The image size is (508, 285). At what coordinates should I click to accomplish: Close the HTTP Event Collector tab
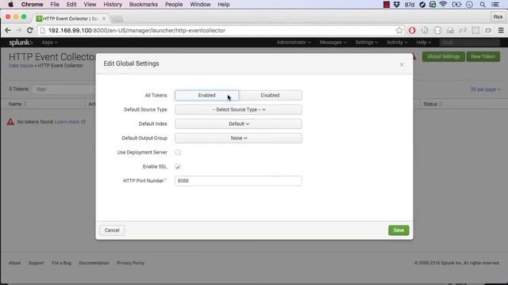[104, 19]
